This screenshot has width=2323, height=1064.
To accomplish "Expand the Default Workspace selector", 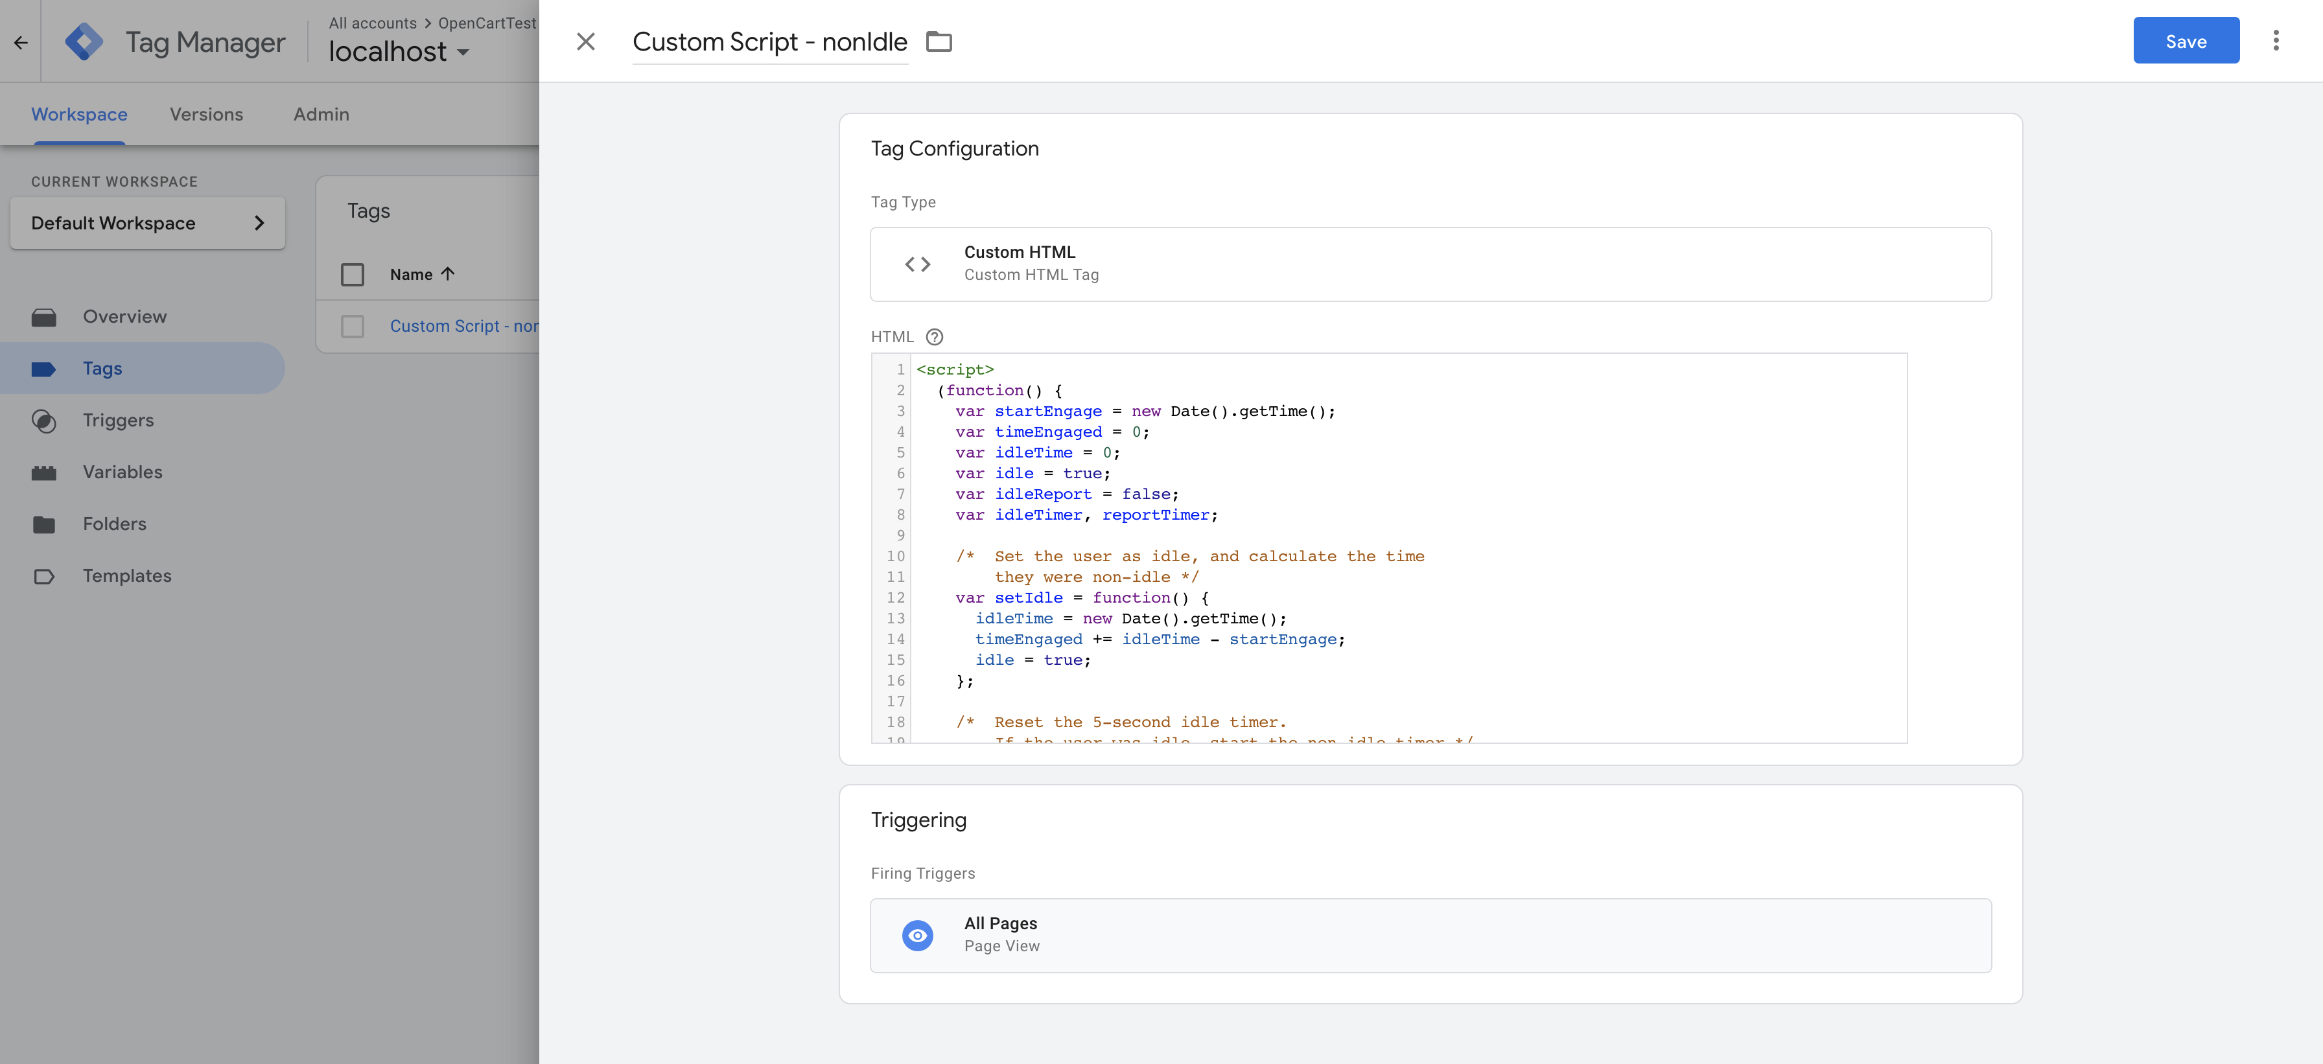I will click(147, 223).
